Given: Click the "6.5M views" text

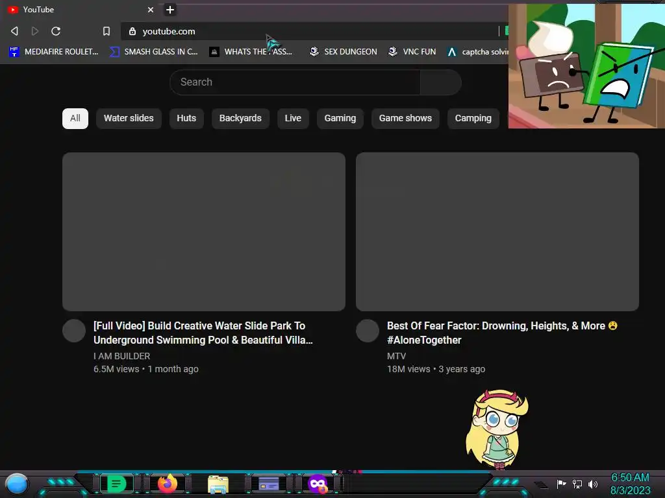Looking at the screenshot, I should tap(116, 369).
